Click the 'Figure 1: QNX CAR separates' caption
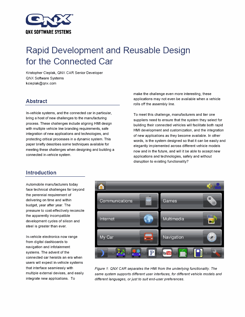245x317 pixels. pos(158,274)
